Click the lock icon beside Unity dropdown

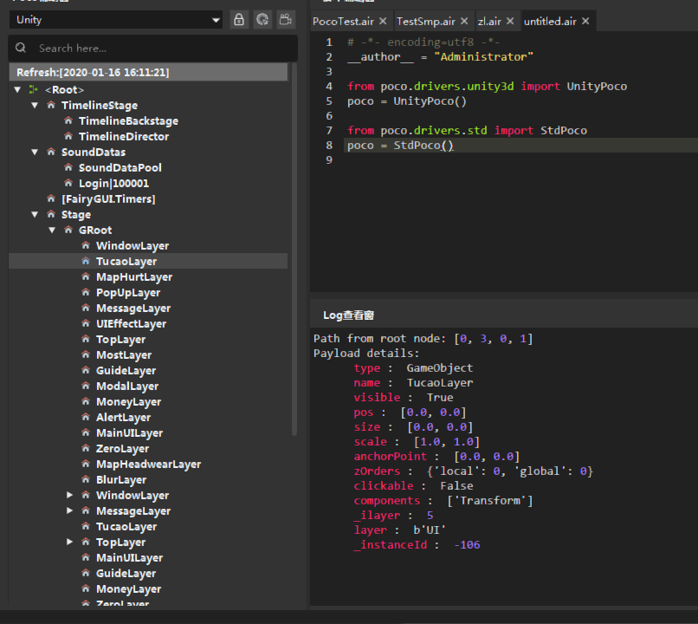239,20
